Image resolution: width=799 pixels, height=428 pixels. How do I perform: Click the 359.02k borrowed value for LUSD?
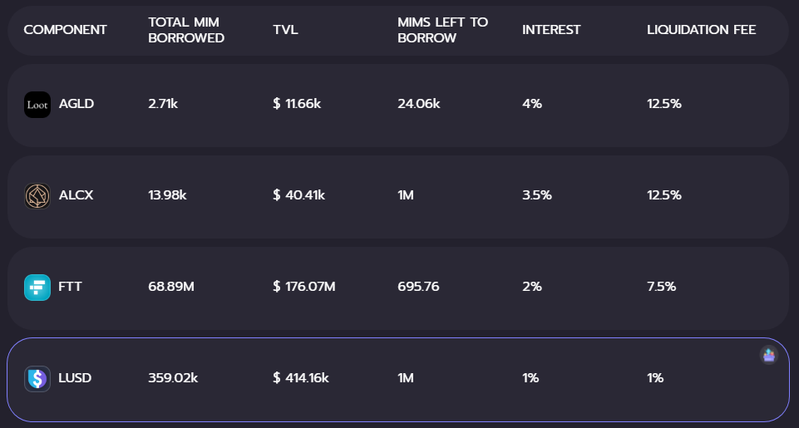tap(173, 378)
